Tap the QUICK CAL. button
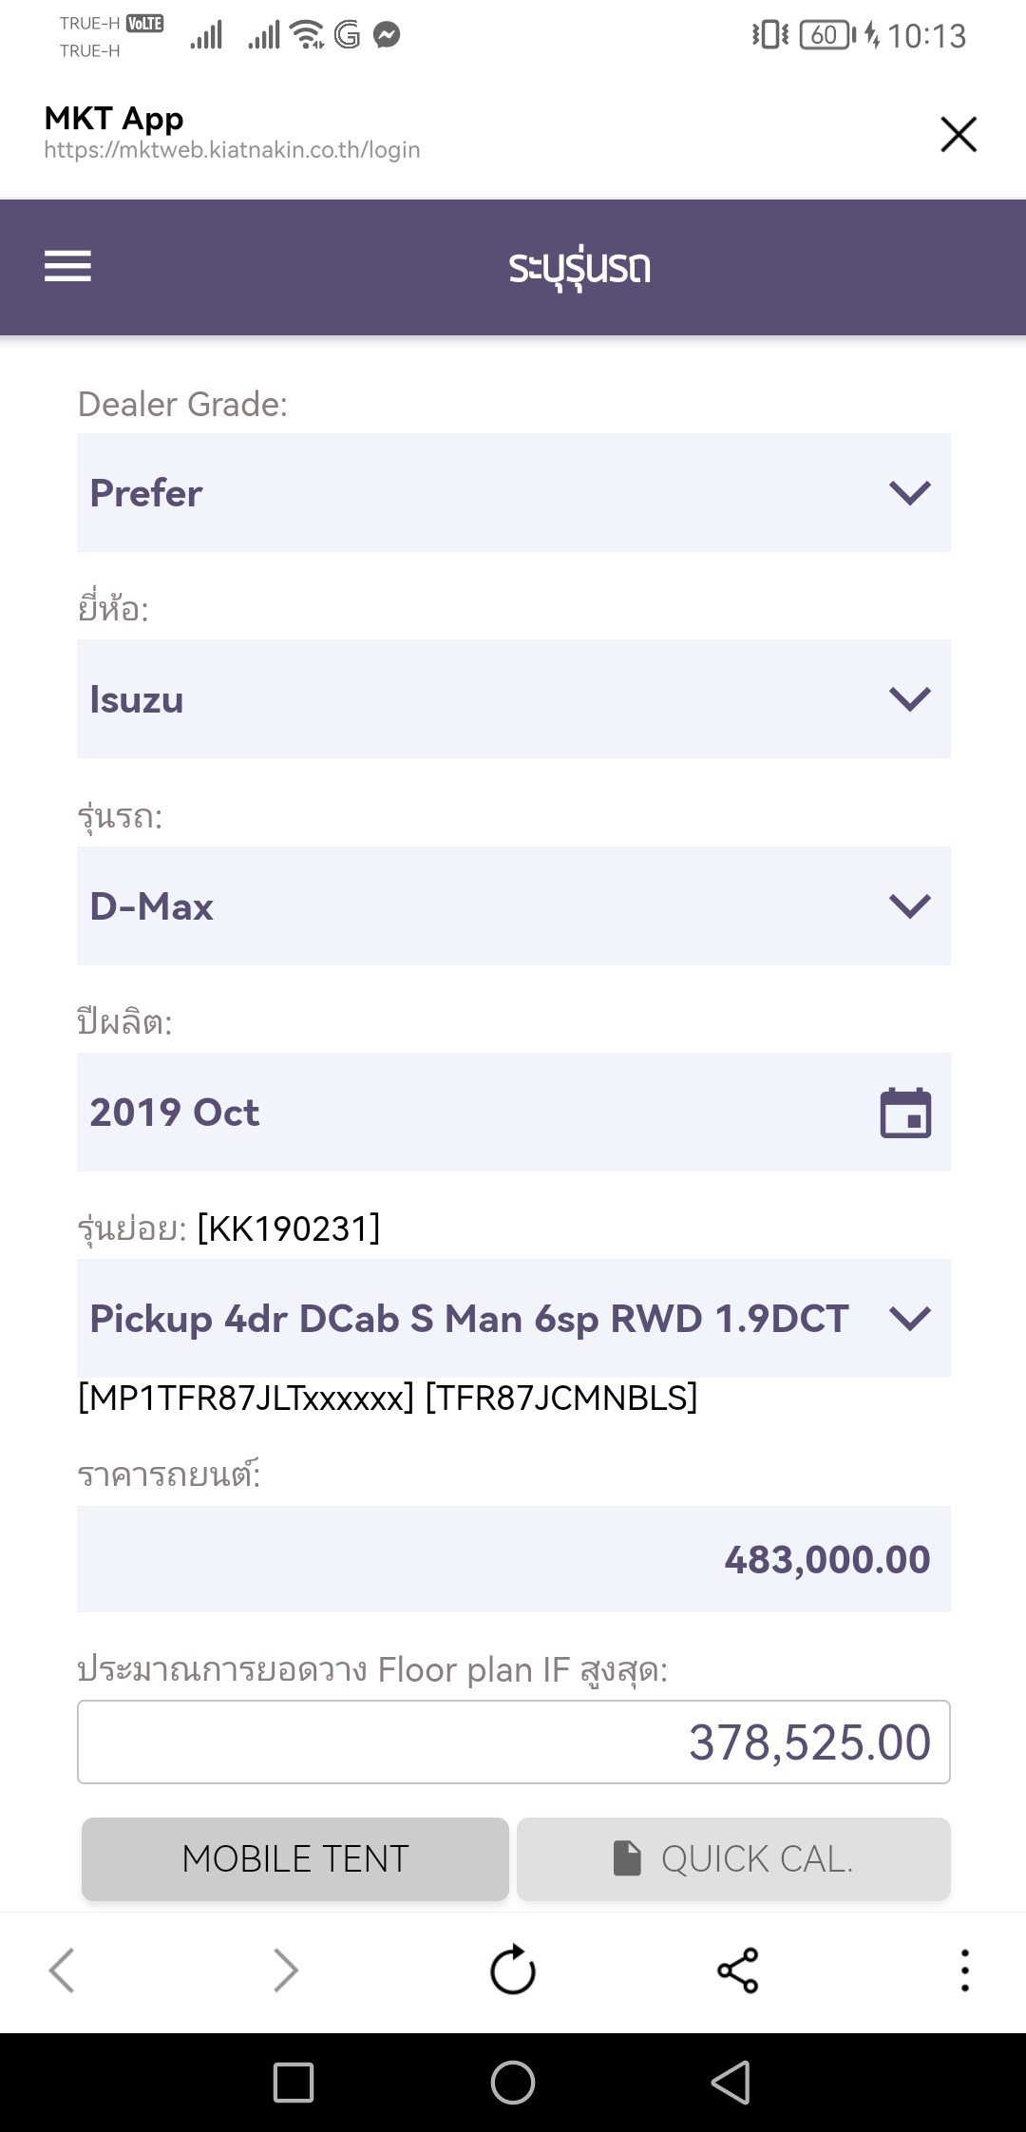 [733, 1858]
